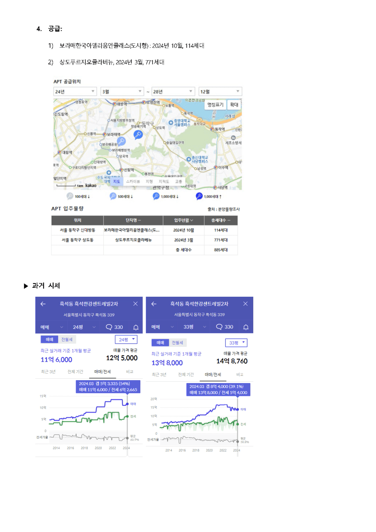
Task: Switch map to 스카이뷰 tab
Action: (133, 181)
